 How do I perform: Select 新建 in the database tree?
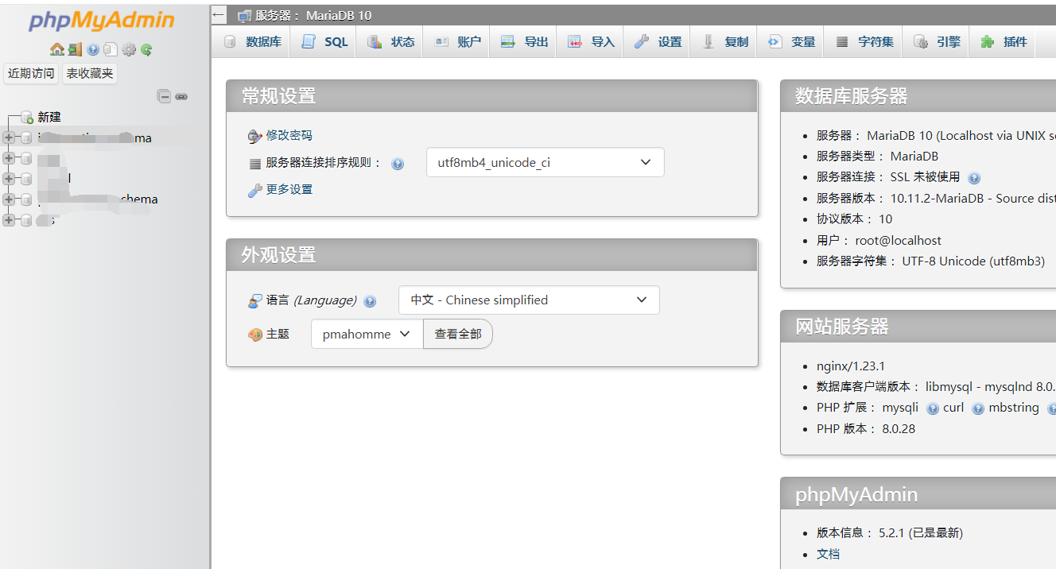[x=49, y=117]
